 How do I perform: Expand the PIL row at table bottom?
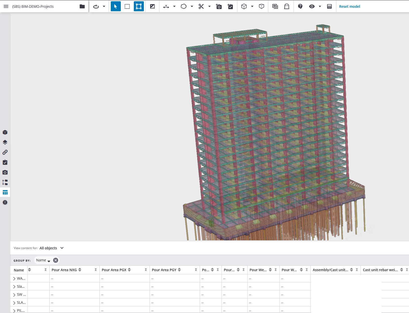[14, 310]
